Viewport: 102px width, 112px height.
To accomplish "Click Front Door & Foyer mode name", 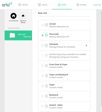I will 58,64.
